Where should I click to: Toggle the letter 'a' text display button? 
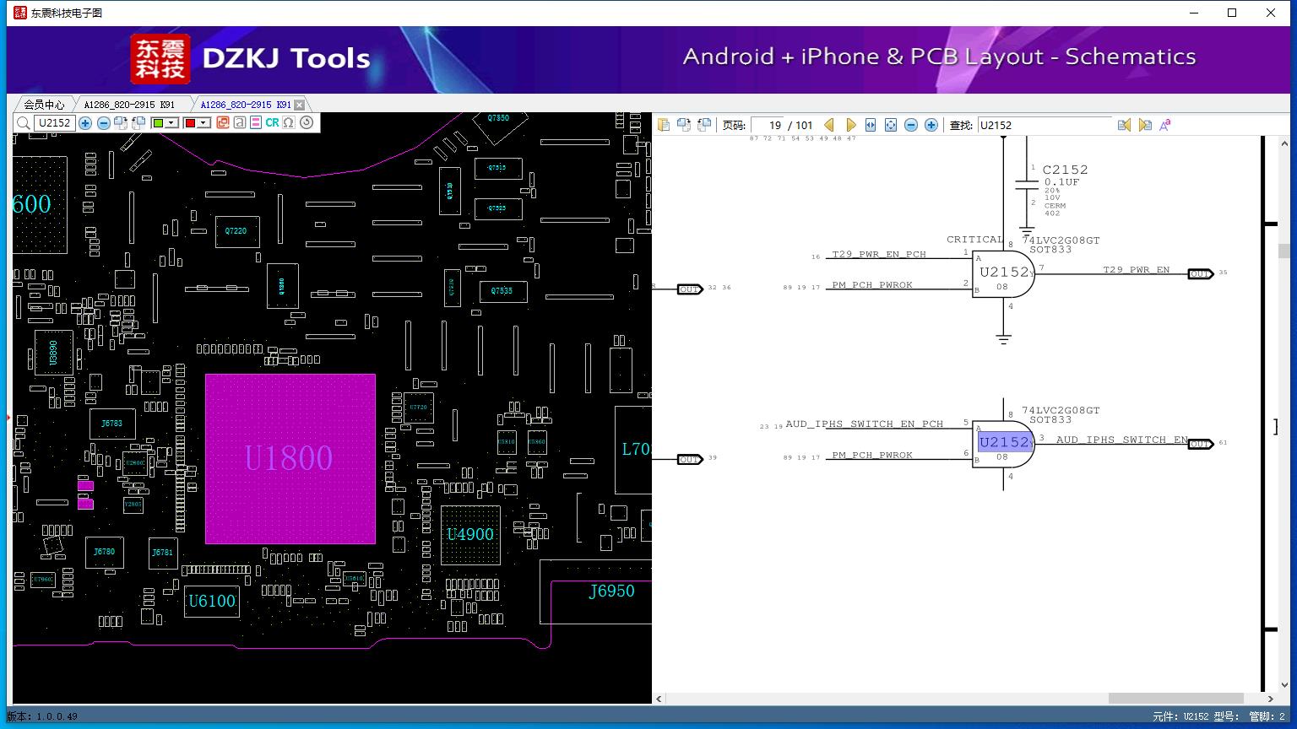coord(240,123)
